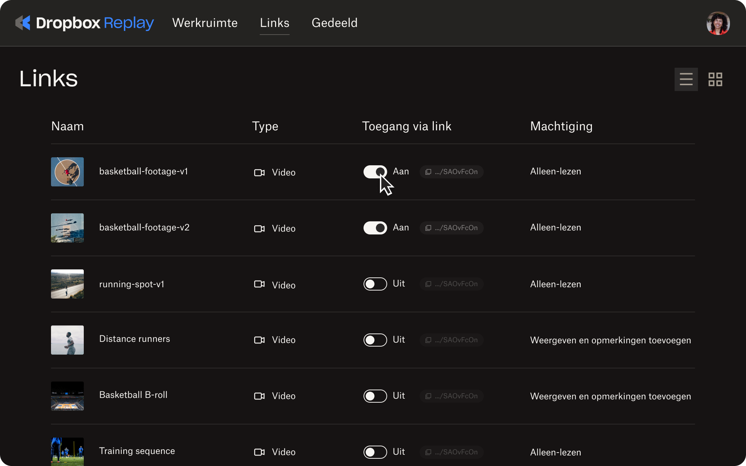Open the running-spot-v1 thumbnail

67,284
